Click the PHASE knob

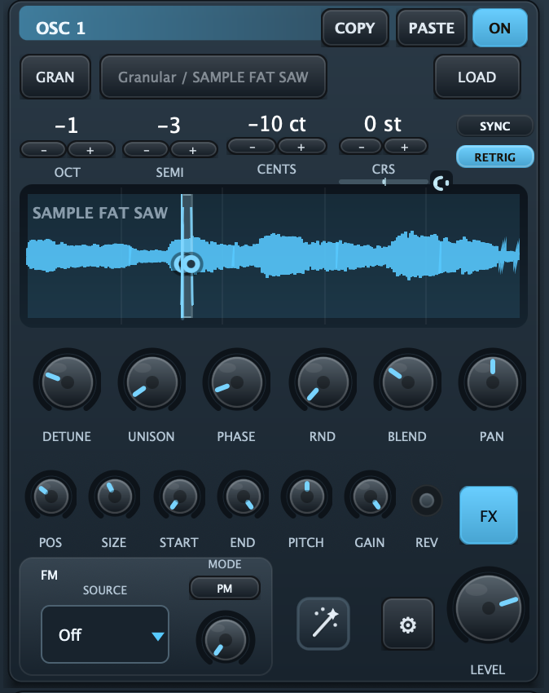click(x=236, y=382)
